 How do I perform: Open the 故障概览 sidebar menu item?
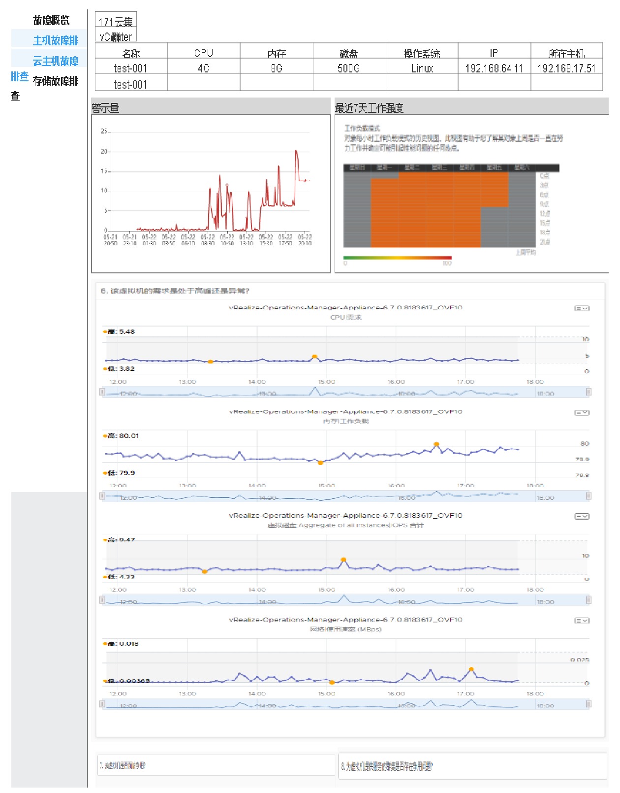pyautogui.click(x=51, y=21)
